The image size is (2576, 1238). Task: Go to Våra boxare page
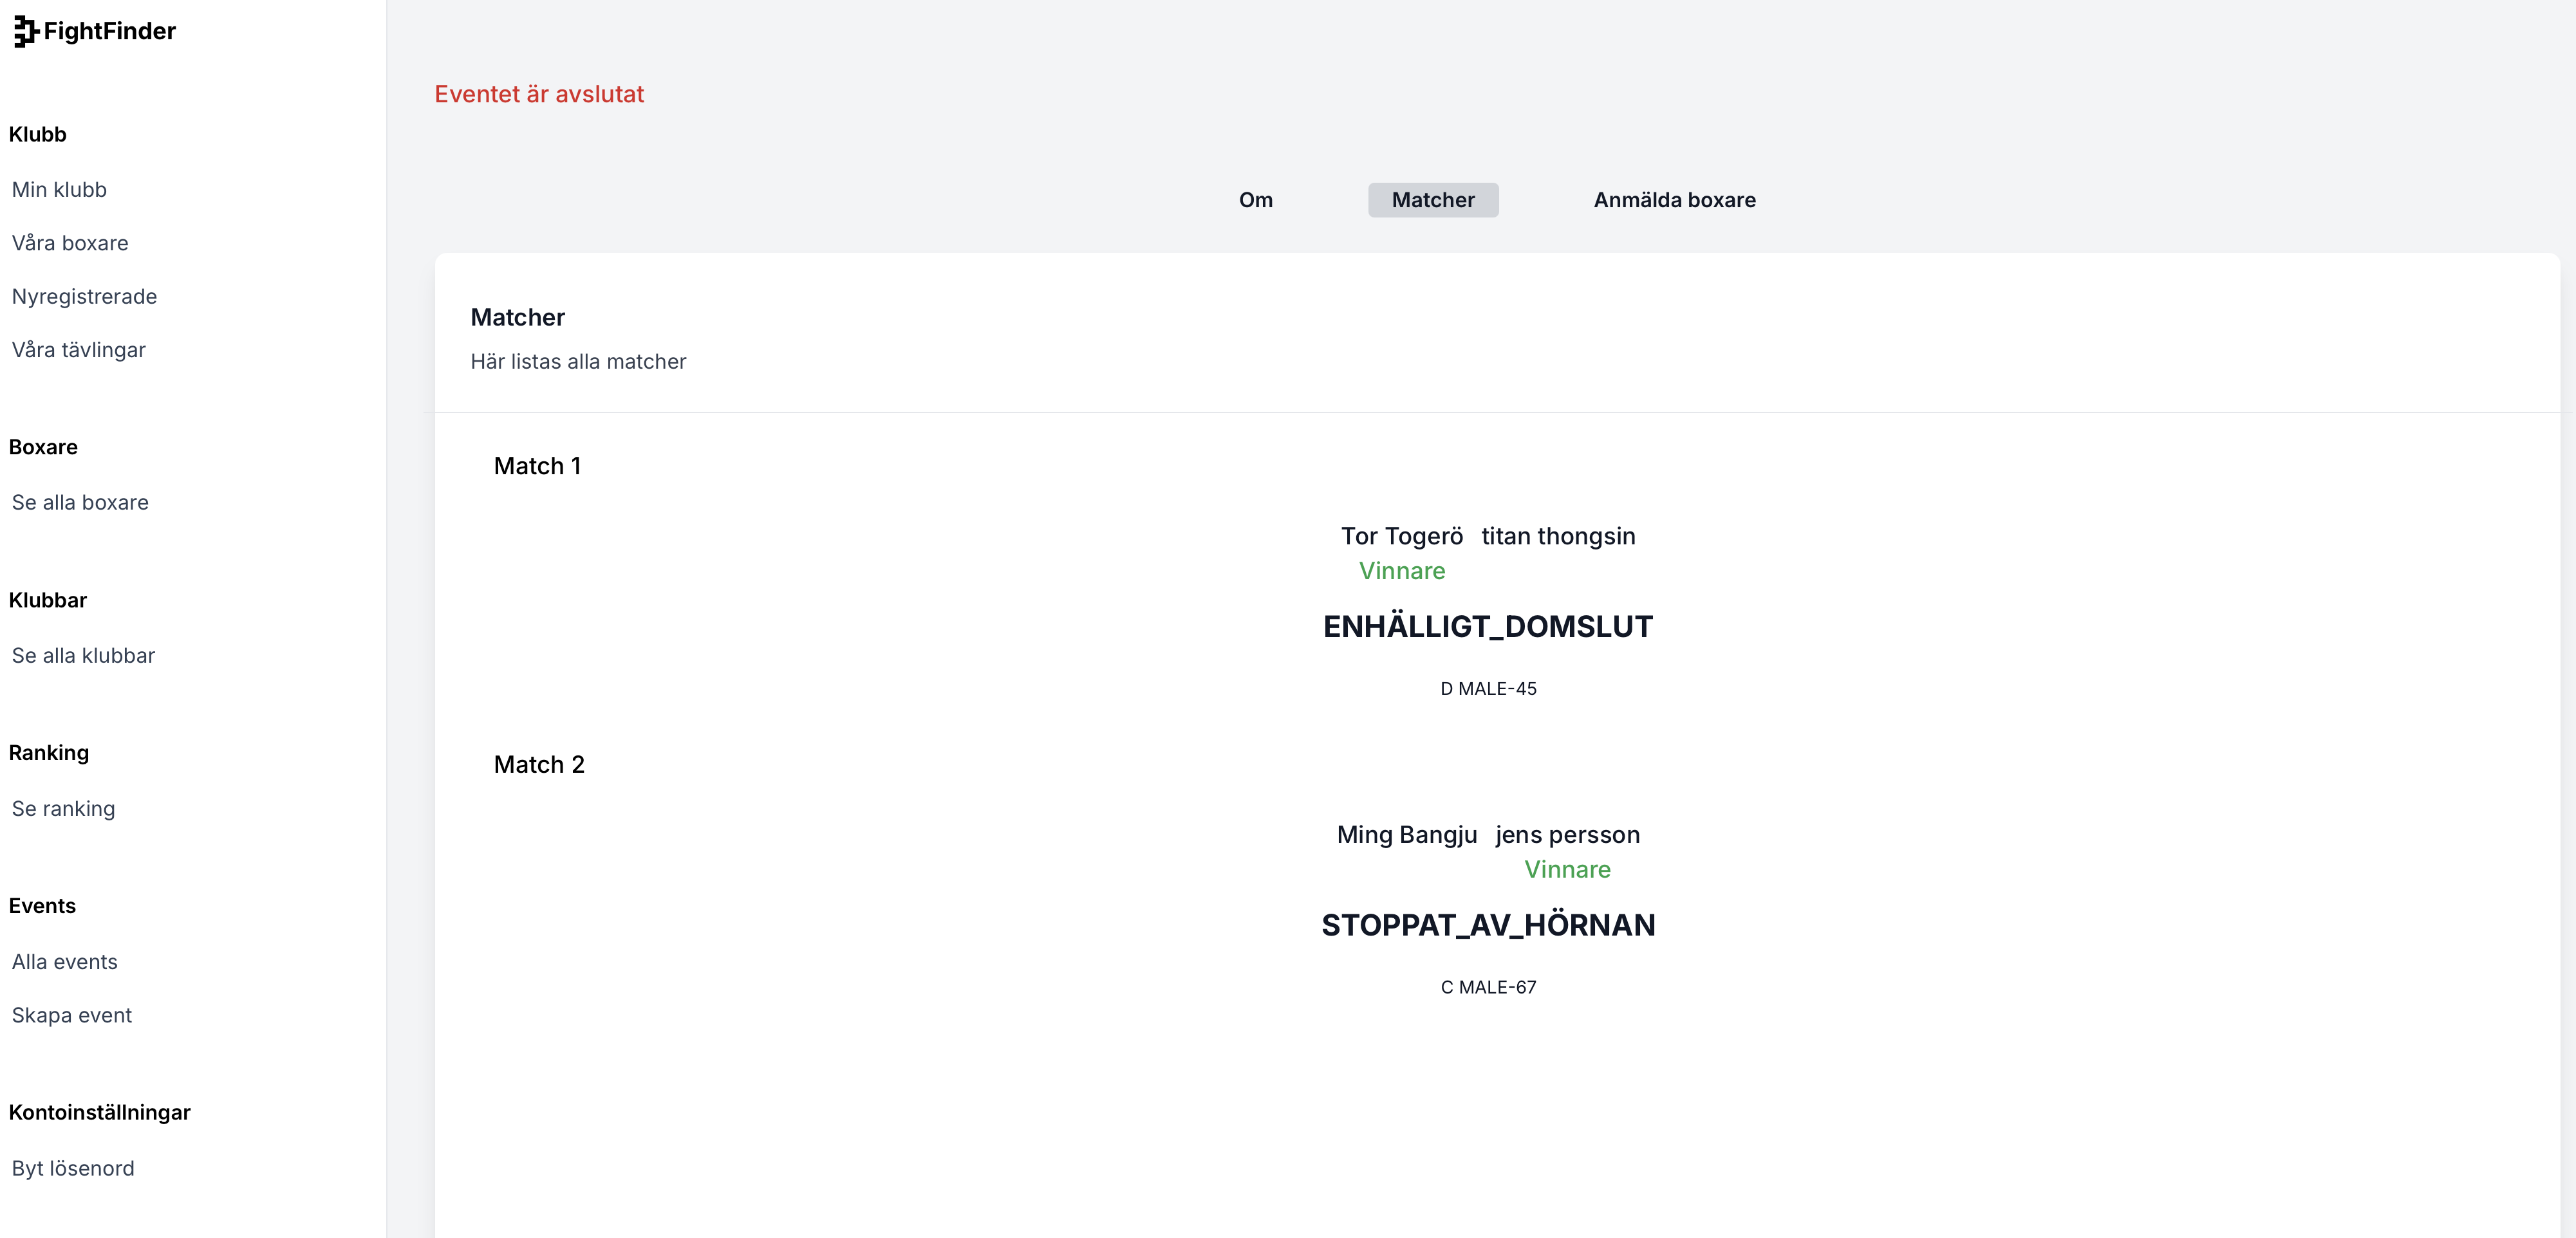click(x=70, y=243)
